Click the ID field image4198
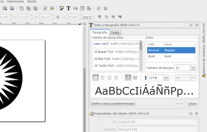Viewport: 207px width, 132px height. (158, 122)
